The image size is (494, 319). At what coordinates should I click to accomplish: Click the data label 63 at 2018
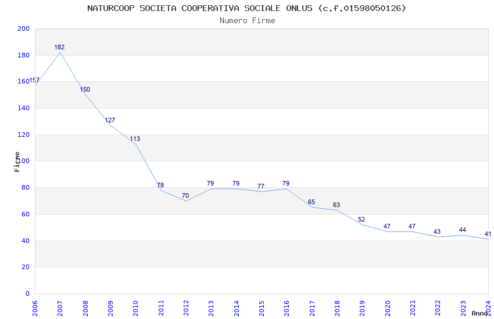pyautogui.click(x=337, y=205)
